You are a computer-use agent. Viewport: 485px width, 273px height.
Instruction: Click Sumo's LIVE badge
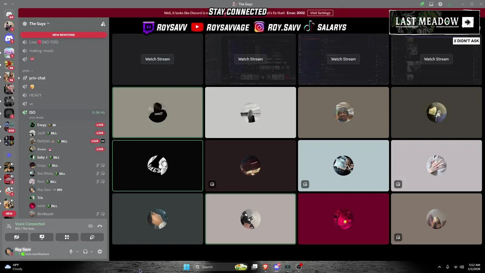coord(100,149)
